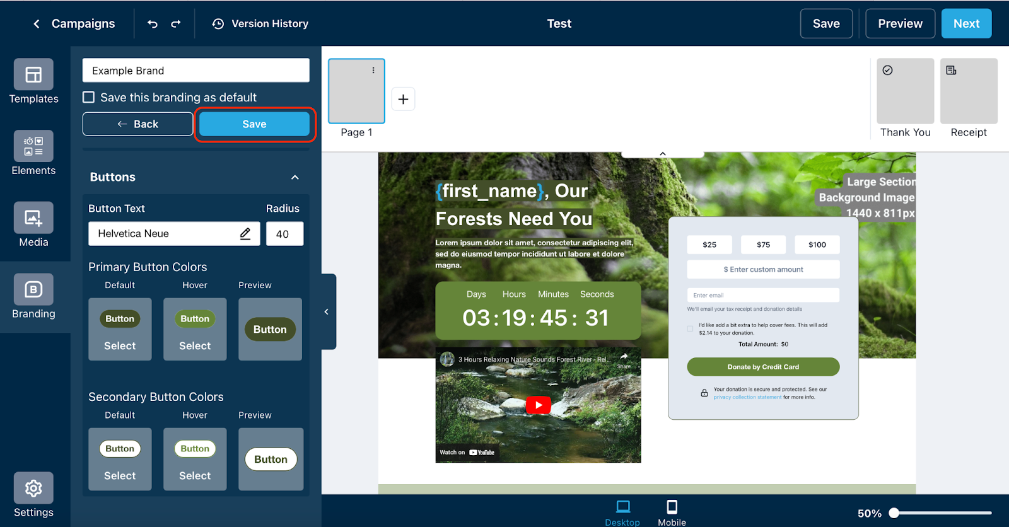Image resolution: width=1009 pixels, height=527 pixels.
Task: Click the top-bar Save button
Action: (x=826, y=23)
